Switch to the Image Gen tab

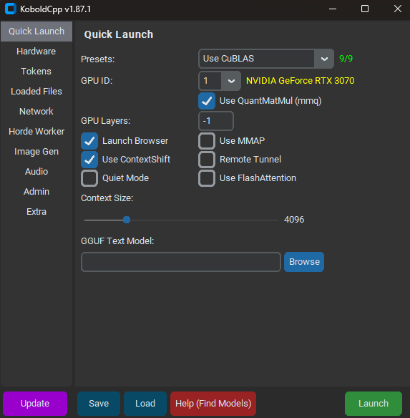point(36,152)
